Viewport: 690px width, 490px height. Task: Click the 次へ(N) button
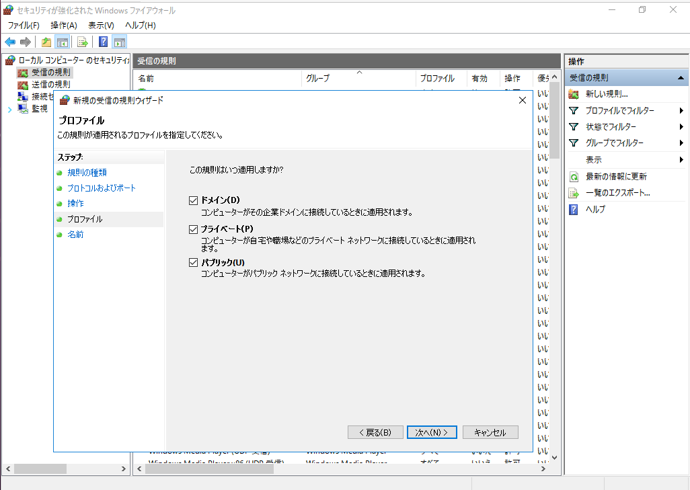(432, 432)
